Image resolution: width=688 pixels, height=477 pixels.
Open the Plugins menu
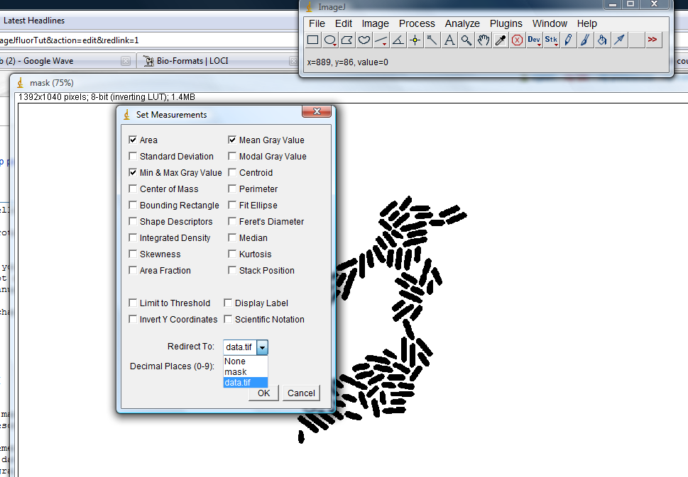click(506, 23)
